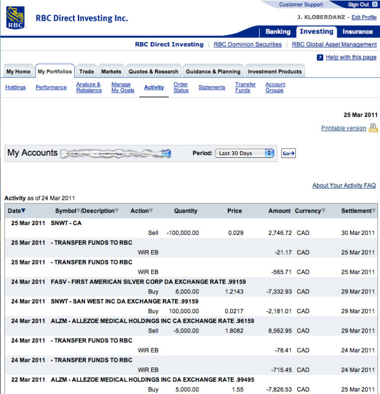The height and width of the screenshot is (394, 380).
Task: Open the Order Status link
Action: point(181,87)
